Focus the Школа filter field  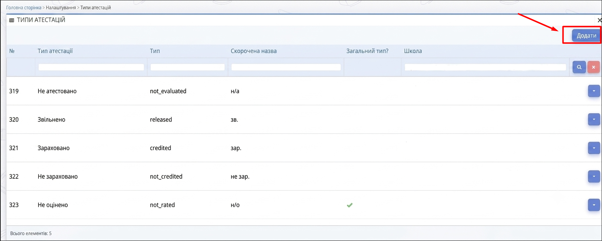[x=485, y=67]
